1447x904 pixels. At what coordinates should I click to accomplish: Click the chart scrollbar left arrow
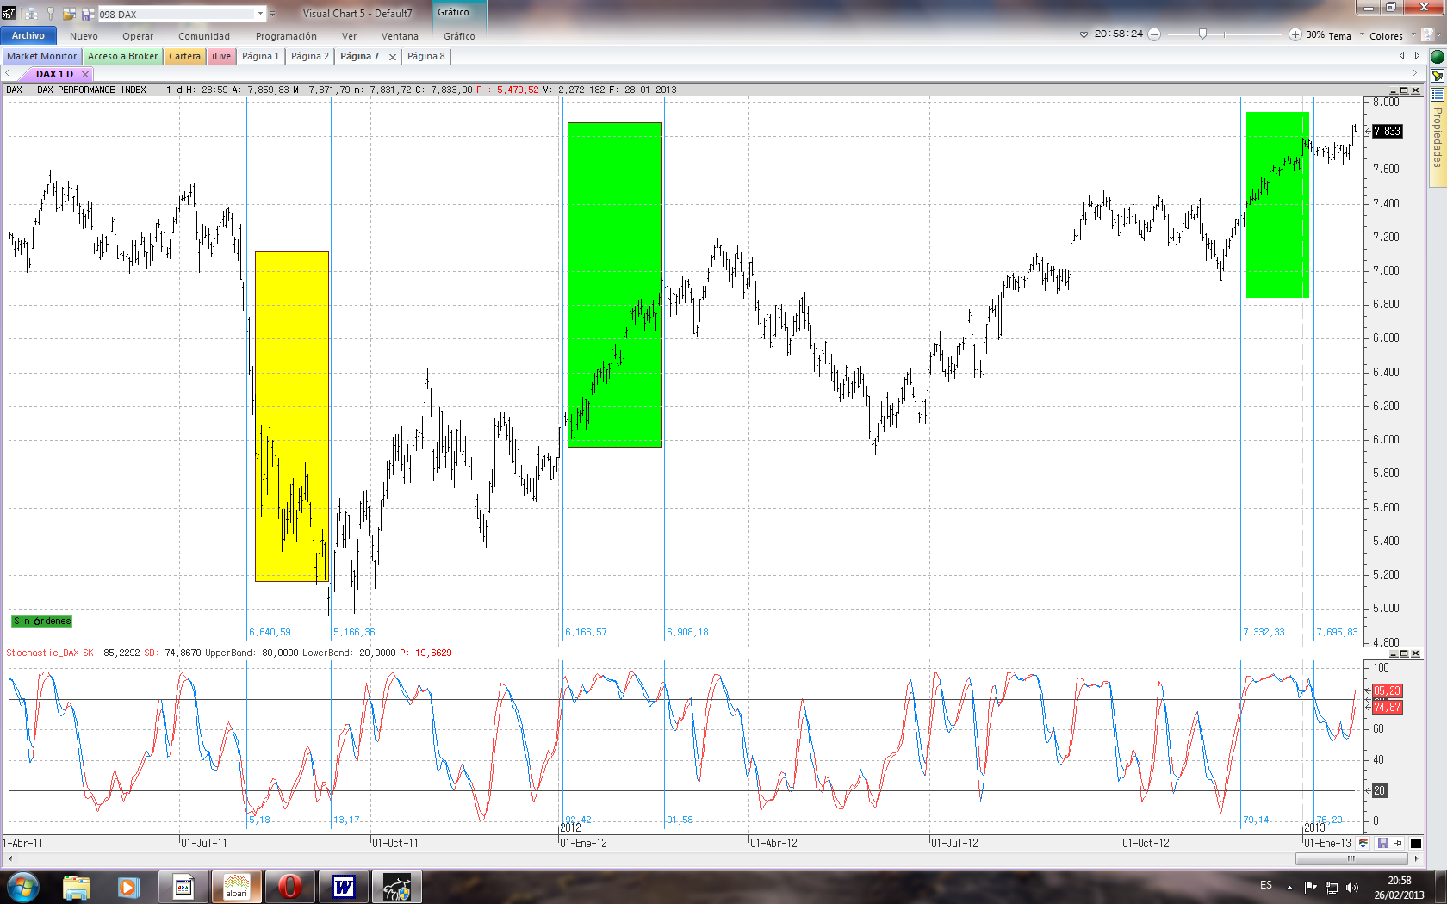[x=9, y=858]
